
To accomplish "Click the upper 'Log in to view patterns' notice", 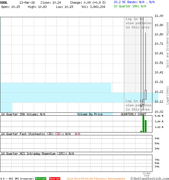I will point(138,23).
